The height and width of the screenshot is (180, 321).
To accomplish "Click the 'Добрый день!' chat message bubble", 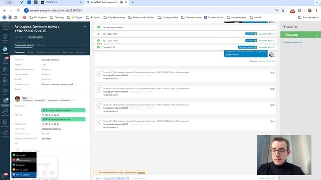I will [246, 54].
